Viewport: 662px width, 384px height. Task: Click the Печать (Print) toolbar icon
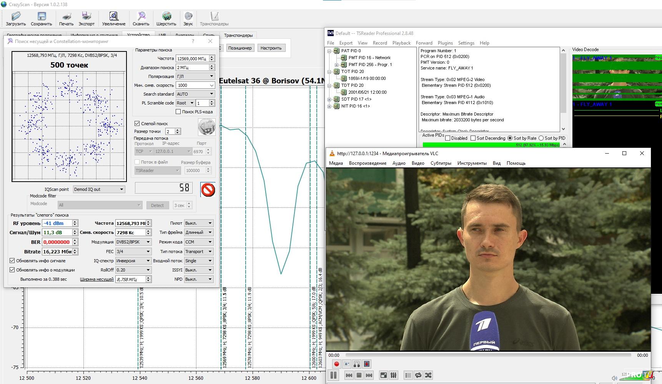66,16
